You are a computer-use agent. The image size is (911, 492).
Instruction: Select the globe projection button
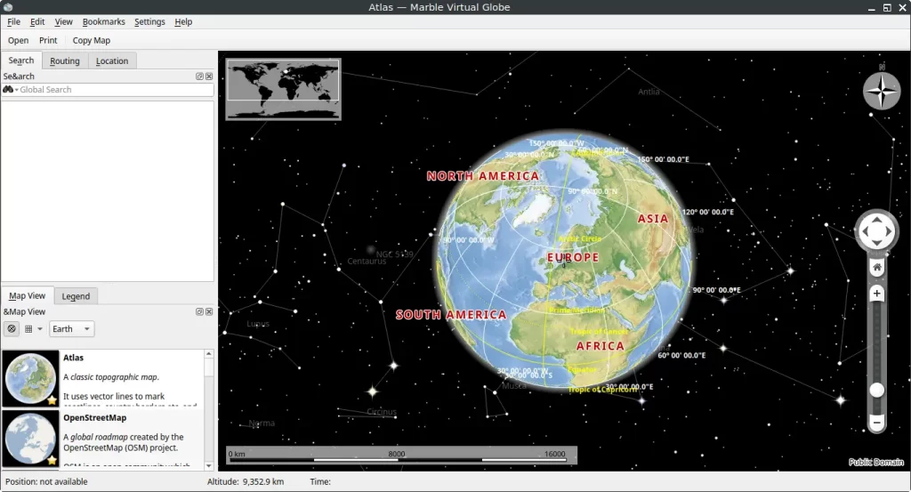pyautogui.click(x=12, y=329)
